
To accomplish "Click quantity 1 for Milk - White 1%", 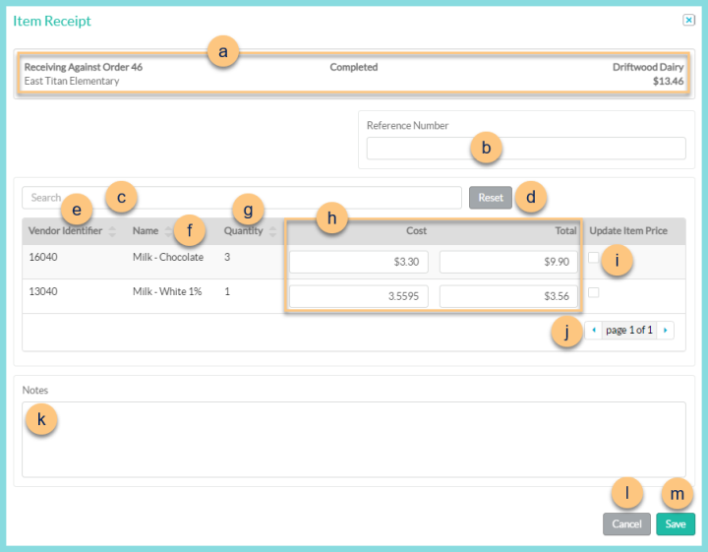I will [x=227, y=291].
